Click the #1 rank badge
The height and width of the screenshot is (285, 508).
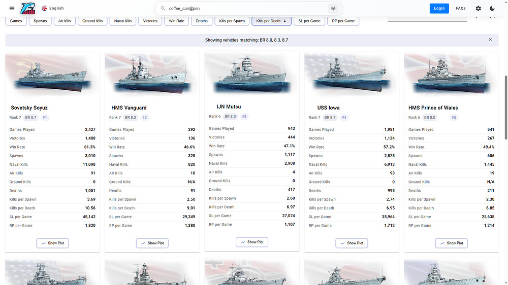pyautogui.click(x=45, y=118)
